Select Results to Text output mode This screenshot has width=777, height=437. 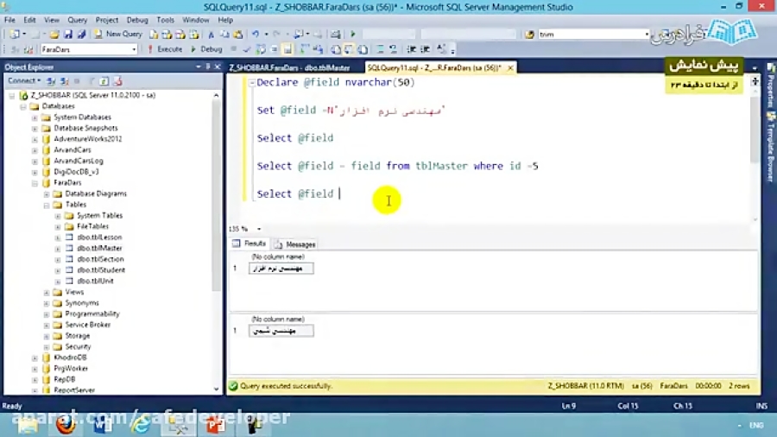coord(336,49)
